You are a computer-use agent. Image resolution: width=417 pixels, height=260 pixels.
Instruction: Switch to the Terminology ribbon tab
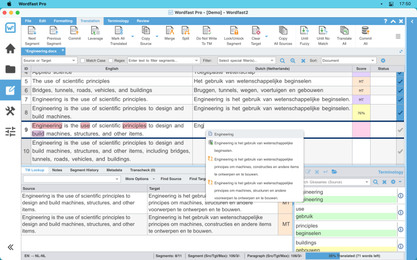118,21
